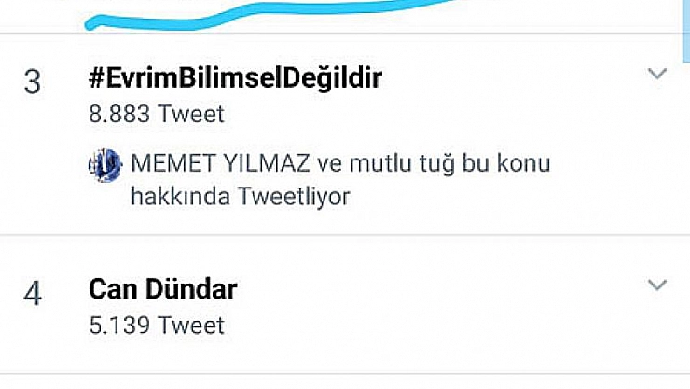The width and height of the screenshot is (690, 389).
Task: Click the 'hakkında Tweetliyor' text line
Action: point(241,196)
